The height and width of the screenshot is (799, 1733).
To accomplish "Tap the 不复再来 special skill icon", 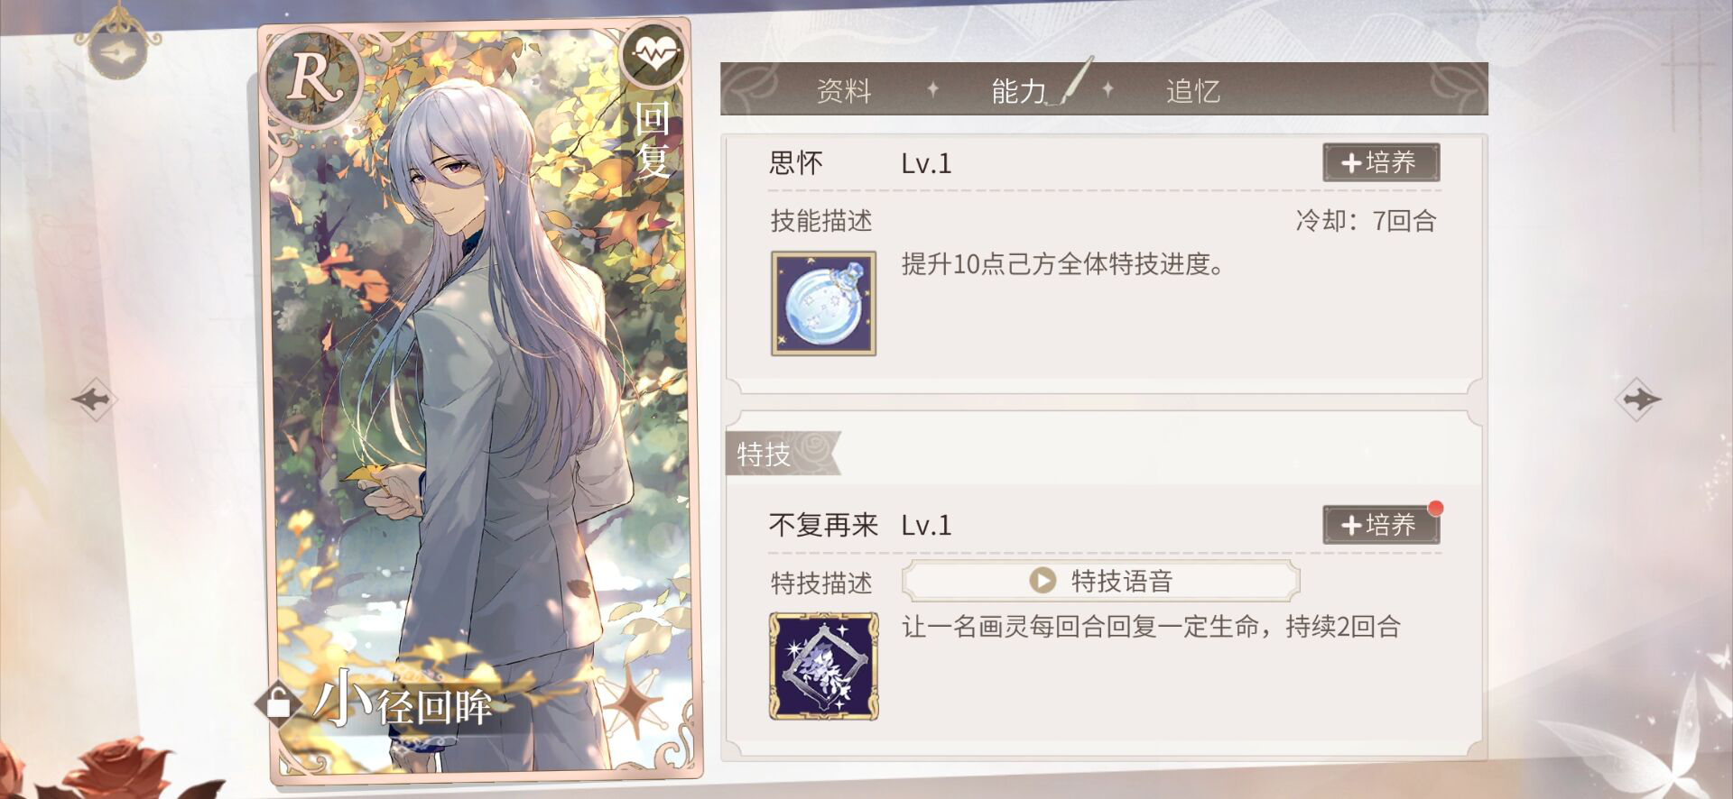I will click(823, 666).
